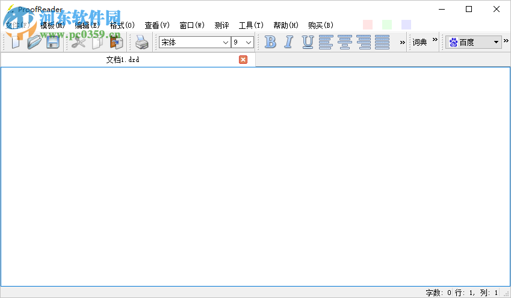Align text to the left
511x298 pixels.
click(x=326, y=42)
